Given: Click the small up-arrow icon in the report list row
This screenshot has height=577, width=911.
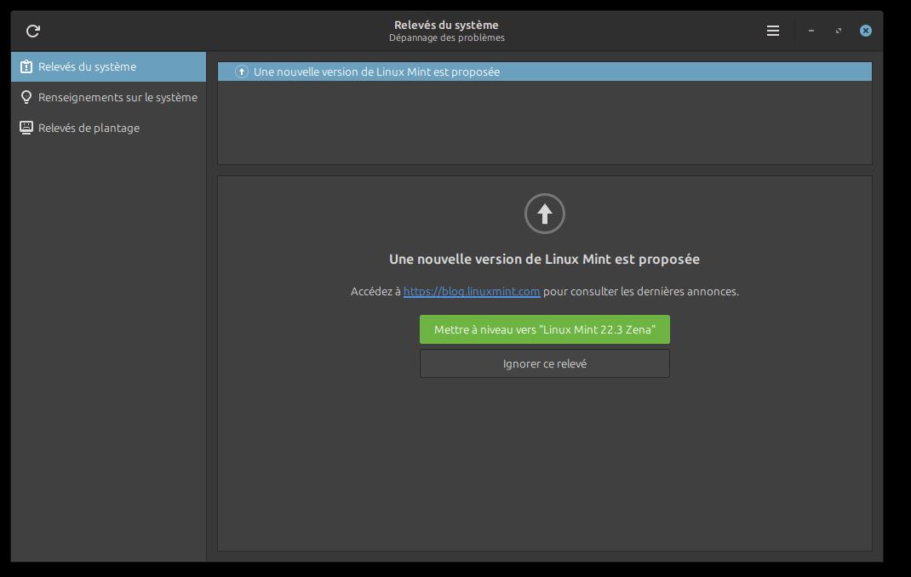Looking at the screenshot, I should (x=241, y=72).
